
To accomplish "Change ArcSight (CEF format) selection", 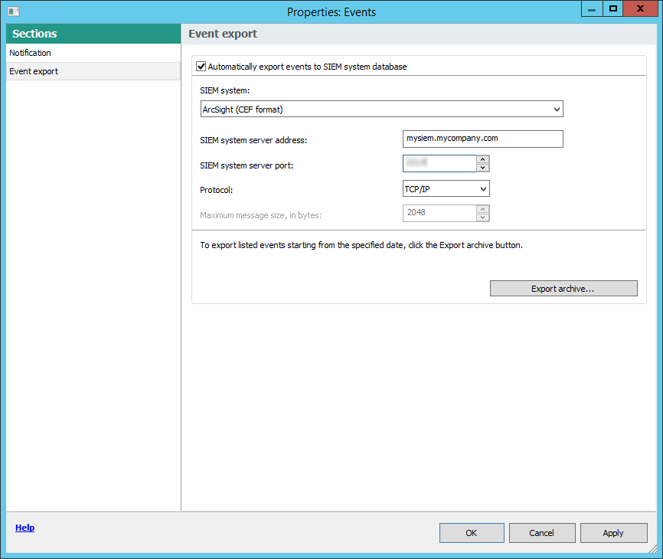I will click(381, 109).
